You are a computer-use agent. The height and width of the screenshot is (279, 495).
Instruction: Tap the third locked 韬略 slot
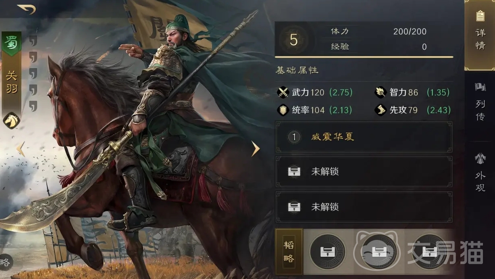pyautogui.click(x=430, y=252)
